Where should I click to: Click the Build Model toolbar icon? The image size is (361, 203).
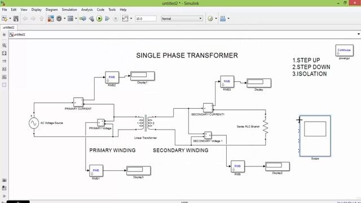click(x=223, y=19)
